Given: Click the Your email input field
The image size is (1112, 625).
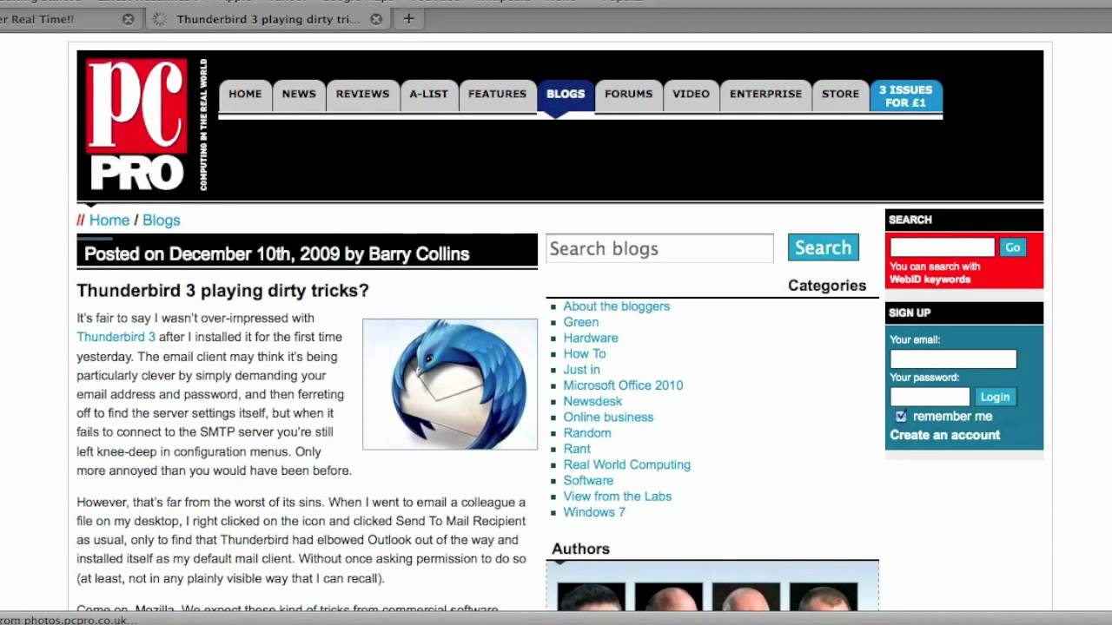Looking at the screenshot, I should point(953,359).
